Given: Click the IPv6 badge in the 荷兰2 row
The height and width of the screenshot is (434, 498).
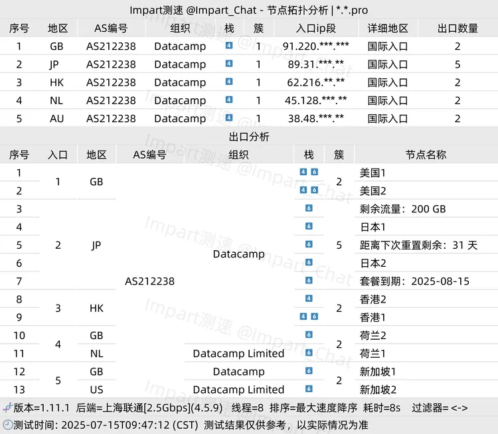Looking at the screenshot, I should click(x=309, y=334).
